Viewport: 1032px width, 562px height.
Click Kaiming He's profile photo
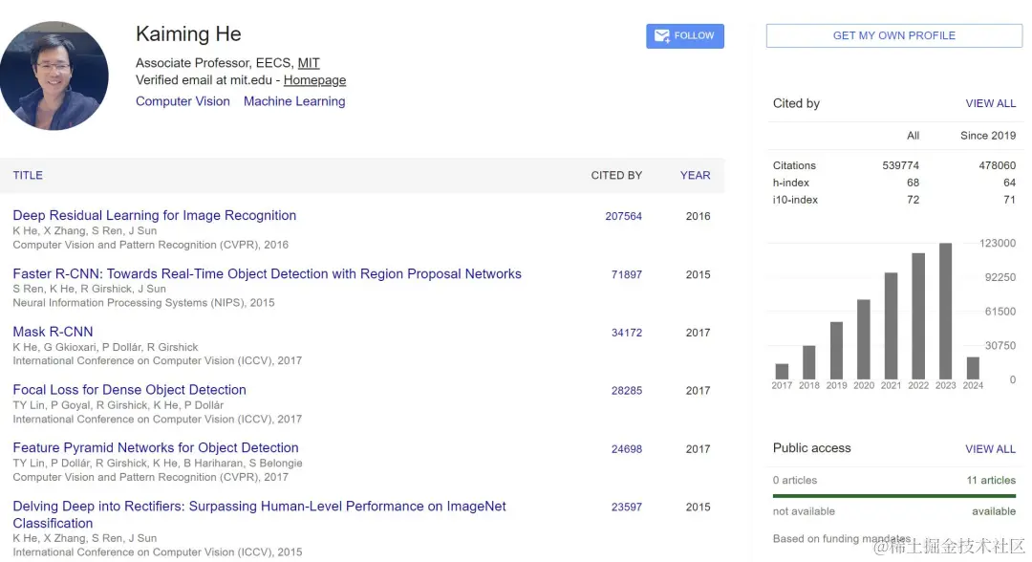tap(54, 76)
